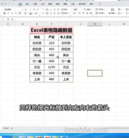Click the fill down icon at ribbon edge
The width and height of the screenshot is (129, 138).
coord(127,9)
